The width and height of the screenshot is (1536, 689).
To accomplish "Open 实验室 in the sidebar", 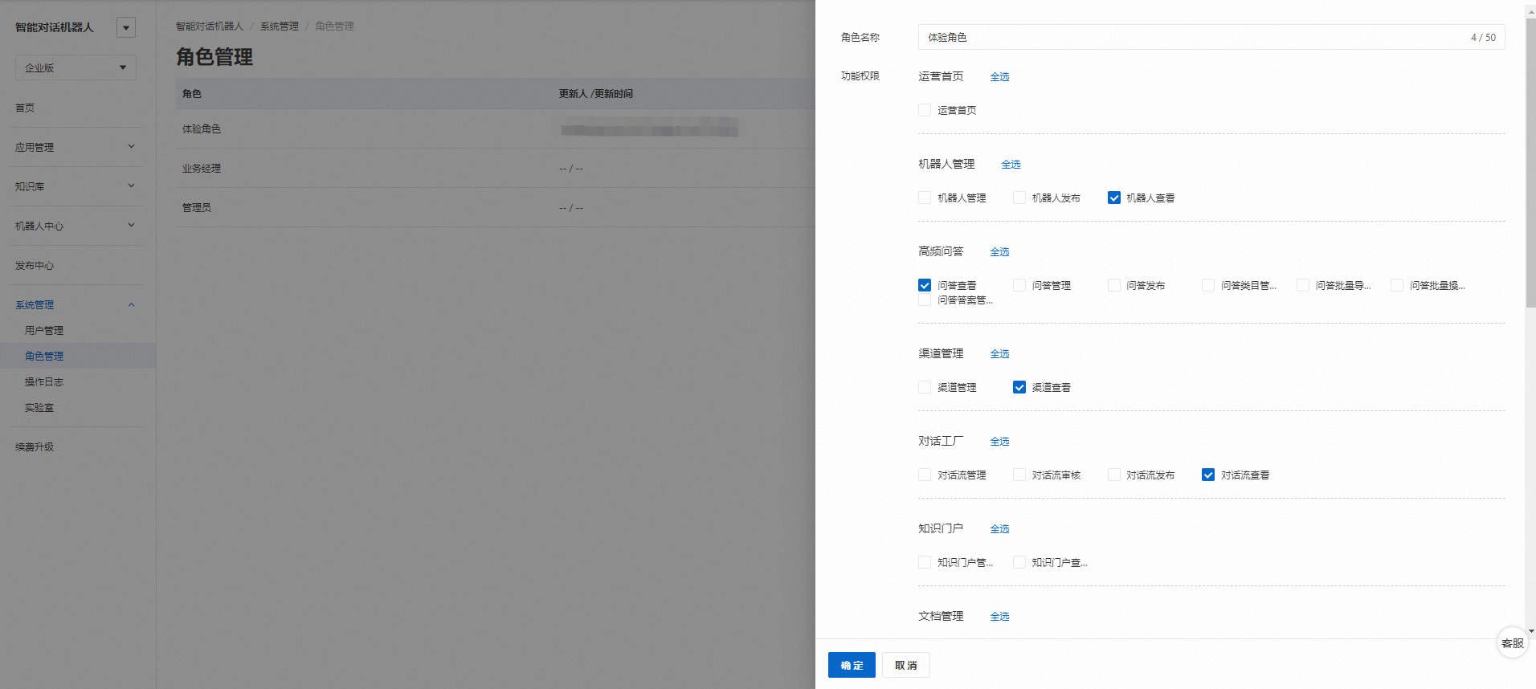I will pyautogui.click(x=39, y=407).
